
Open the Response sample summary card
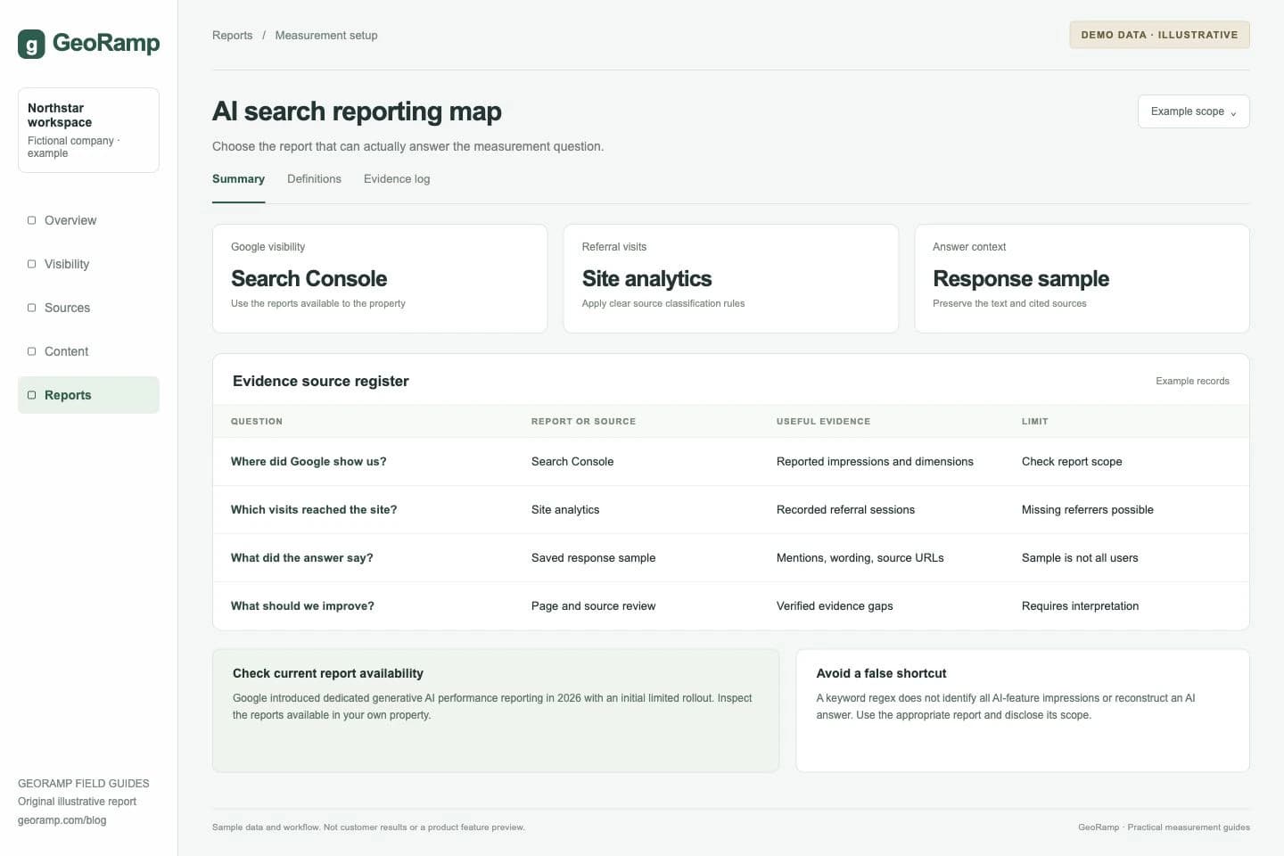1082,278
